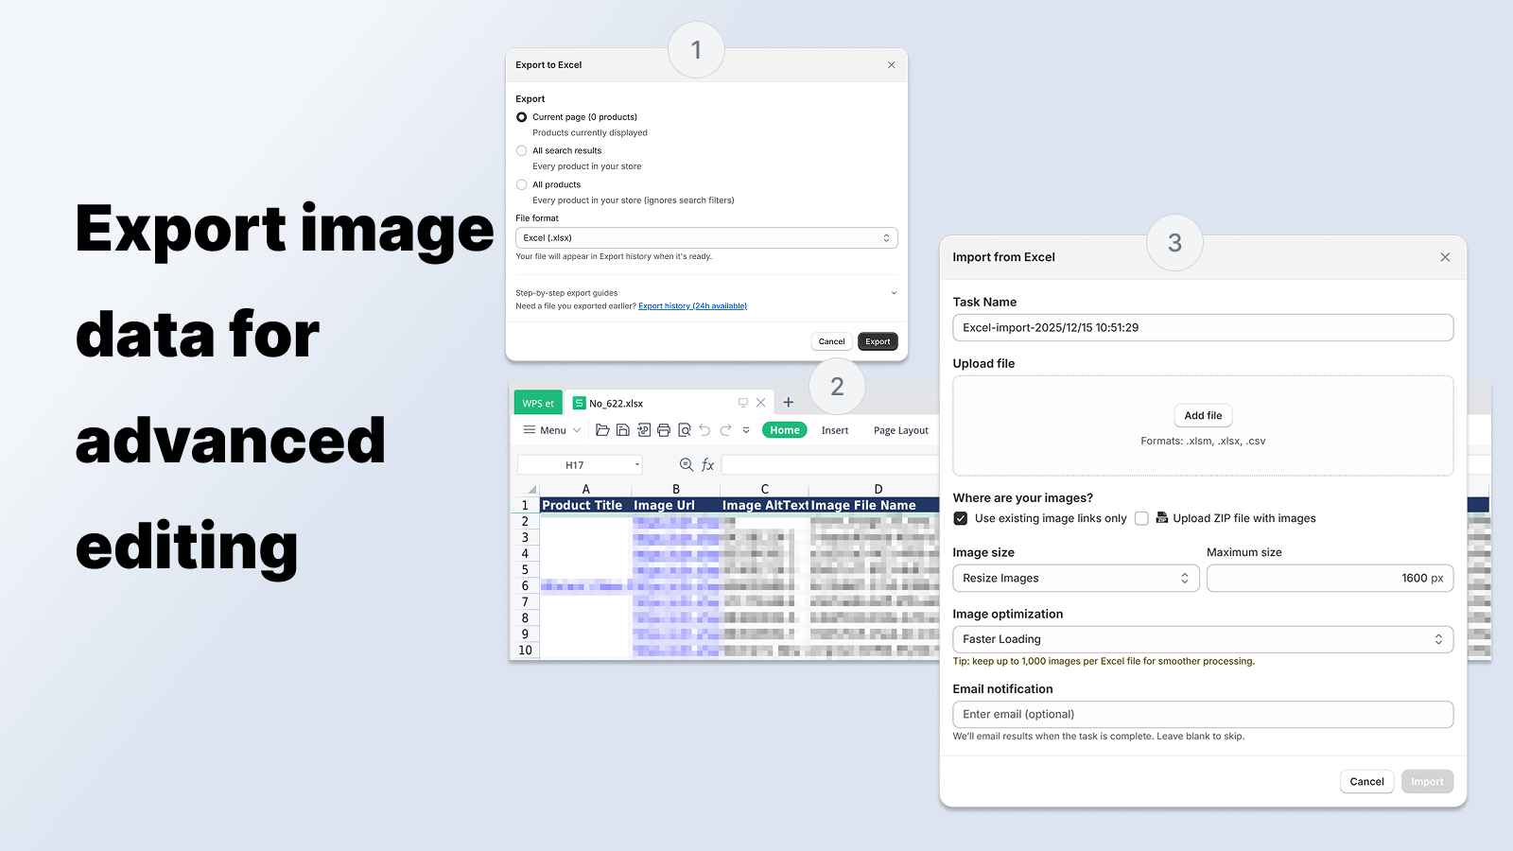Viewport: 1513px width, 851px height.
Task: Select the Current page radio option
Action: 521,117
